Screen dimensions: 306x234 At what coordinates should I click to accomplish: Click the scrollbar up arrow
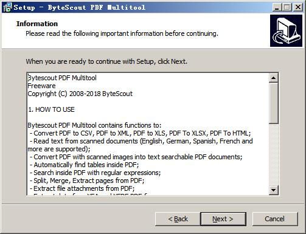tap(273, 78)
